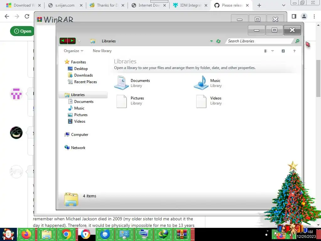Open the recent locations dropdown beside navigation arrows
The width and height of the screenshot is (321, 241).
[79, 41]
